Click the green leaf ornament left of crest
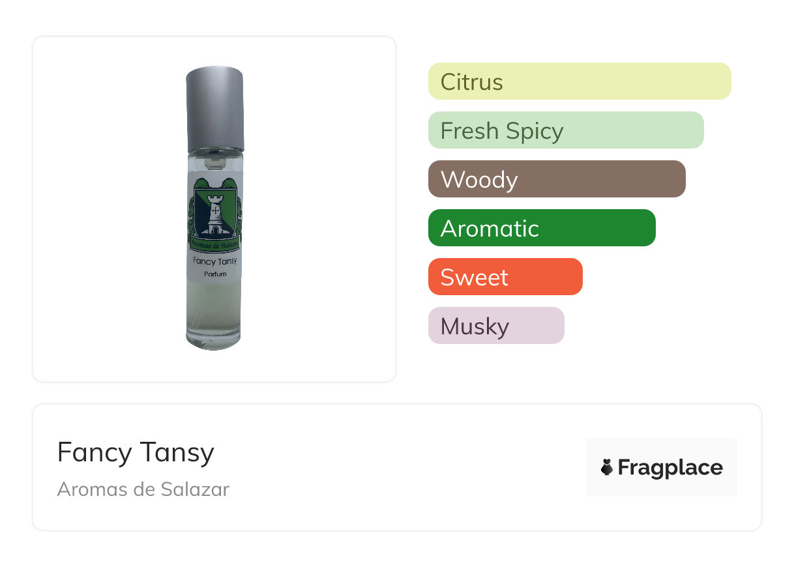Screen dimensions: 794x563 (x=192, y=209)
